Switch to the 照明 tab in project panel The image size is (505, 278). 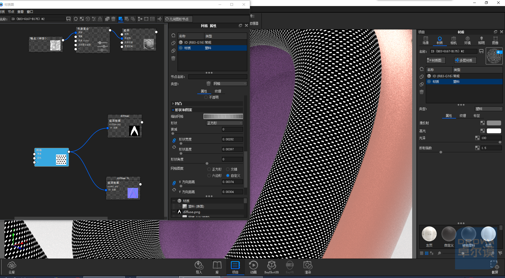(x=481, y=40)
